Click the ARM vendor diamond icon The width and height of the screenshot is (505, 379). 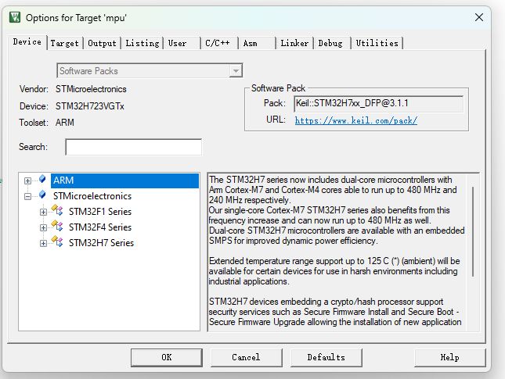click(x=42, y=179)
